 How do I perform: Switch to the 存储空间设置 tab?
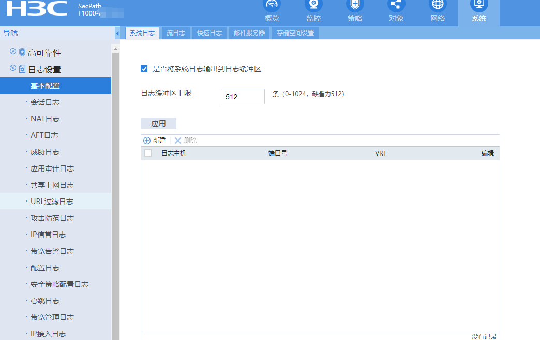[x=295, y=33]
